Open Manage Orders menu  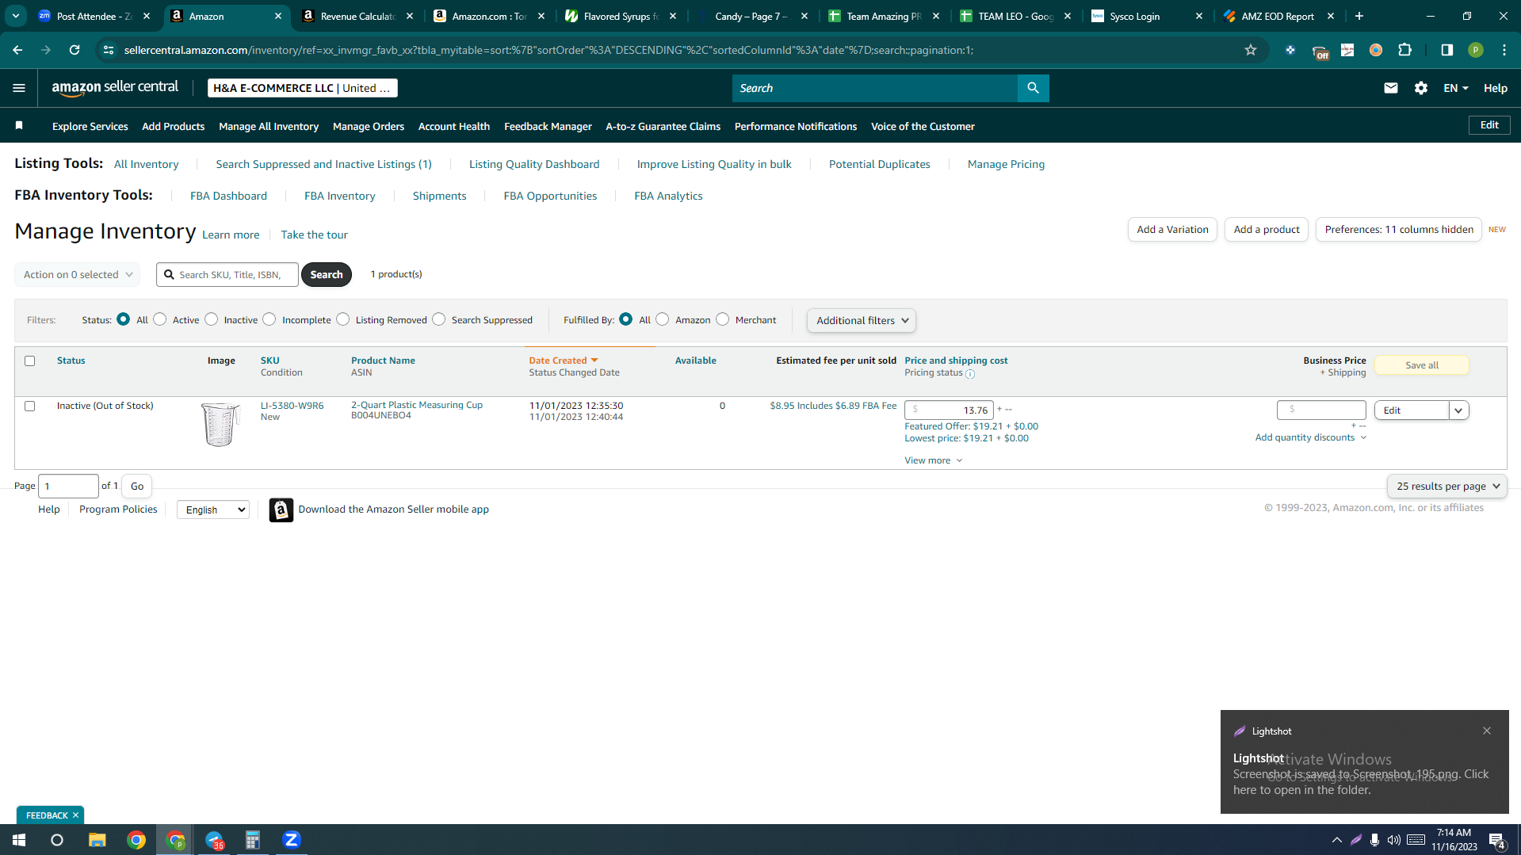point(369,126)
